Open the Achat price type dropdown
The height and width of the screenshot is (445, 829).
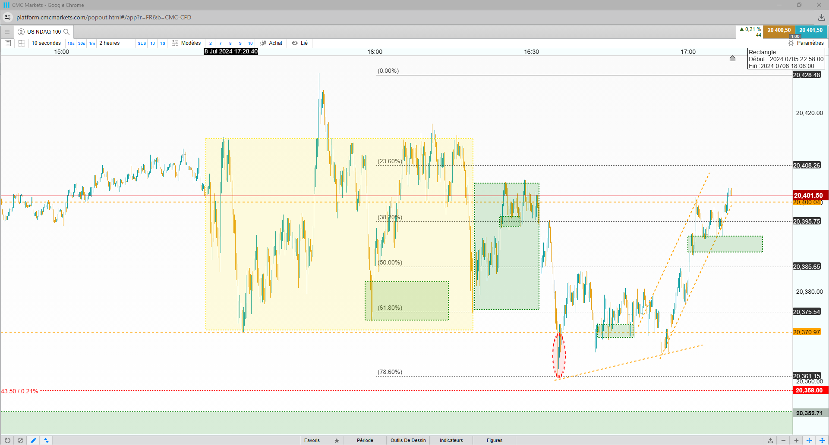(275, 43)
